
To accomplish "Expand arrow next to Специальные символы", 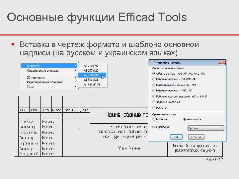I will (x=75, y=70).
